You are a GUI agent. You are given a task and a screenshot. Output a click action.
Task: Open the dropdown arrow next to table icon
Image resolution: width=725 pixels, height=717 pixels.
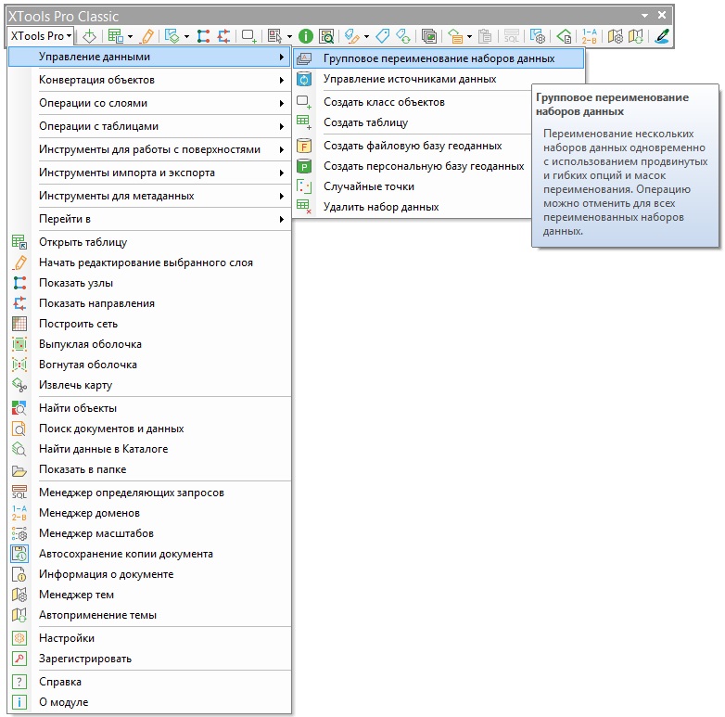tap(131, 36)
